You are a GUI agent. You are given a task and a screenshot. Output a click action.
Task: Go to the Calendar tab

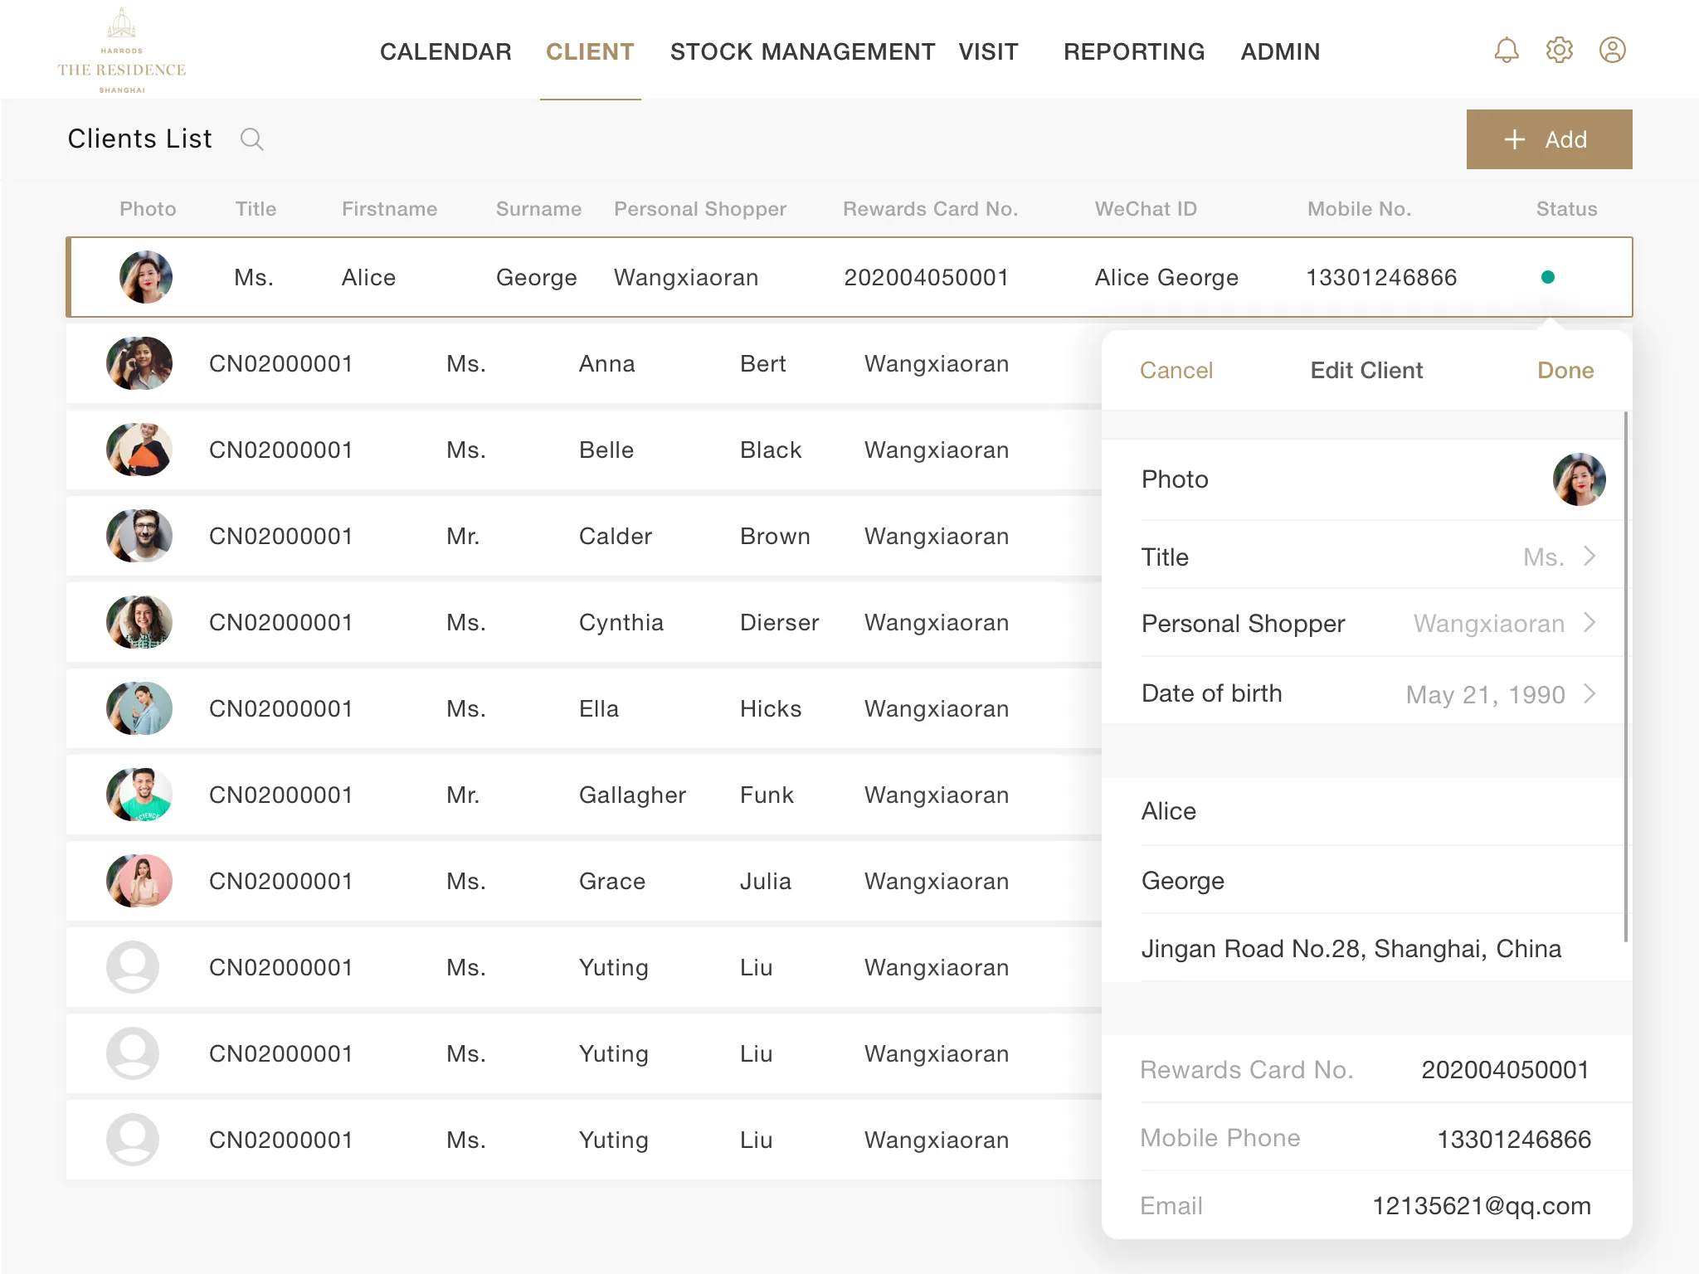(445, 51)
